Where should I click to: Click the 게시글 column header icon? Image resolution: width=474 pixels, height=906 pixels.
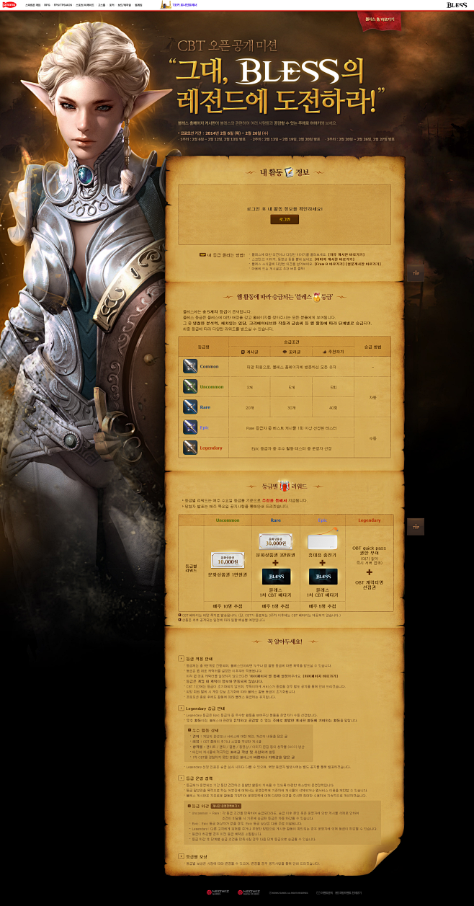tap(241, 352)
